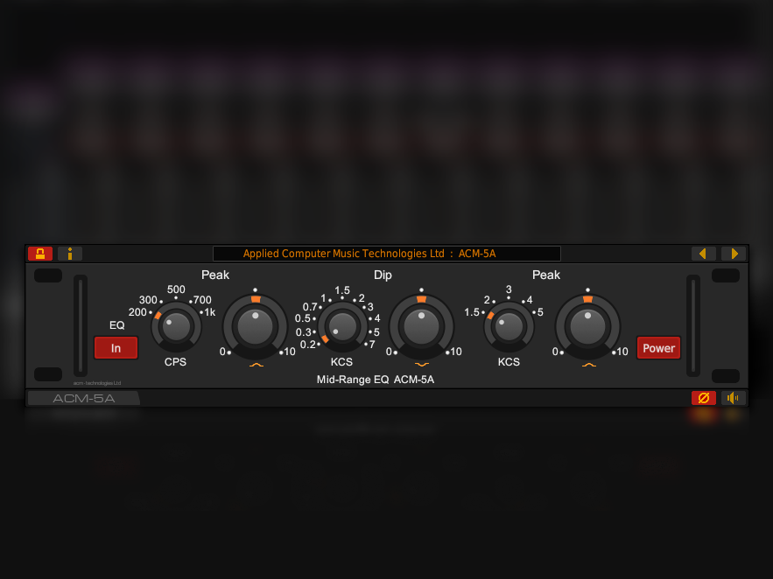Screen dimensions: 773x579
Task: Go to previous preset with left arrow
Action: point(703,254)
